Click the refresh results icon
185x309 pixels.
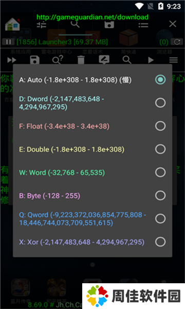tap(177, 42)
